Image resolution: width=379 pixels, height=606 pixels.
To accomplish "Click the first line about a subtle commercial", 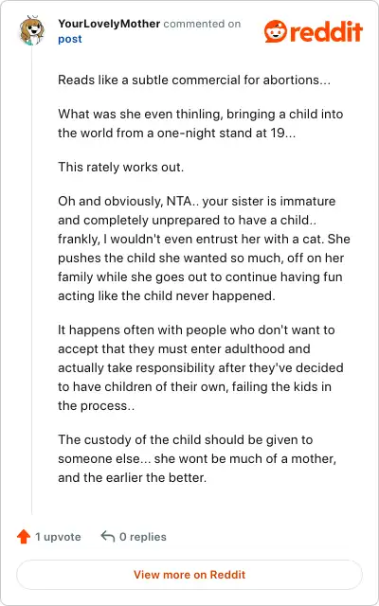I will pos(194,80).
